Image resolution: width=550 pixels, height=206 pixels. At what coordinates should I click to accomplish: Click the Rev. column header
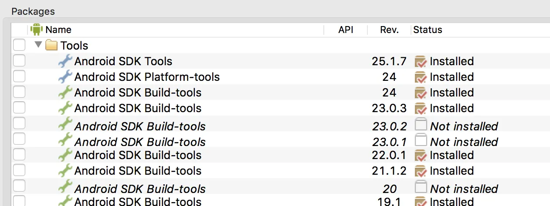(389, 30)
